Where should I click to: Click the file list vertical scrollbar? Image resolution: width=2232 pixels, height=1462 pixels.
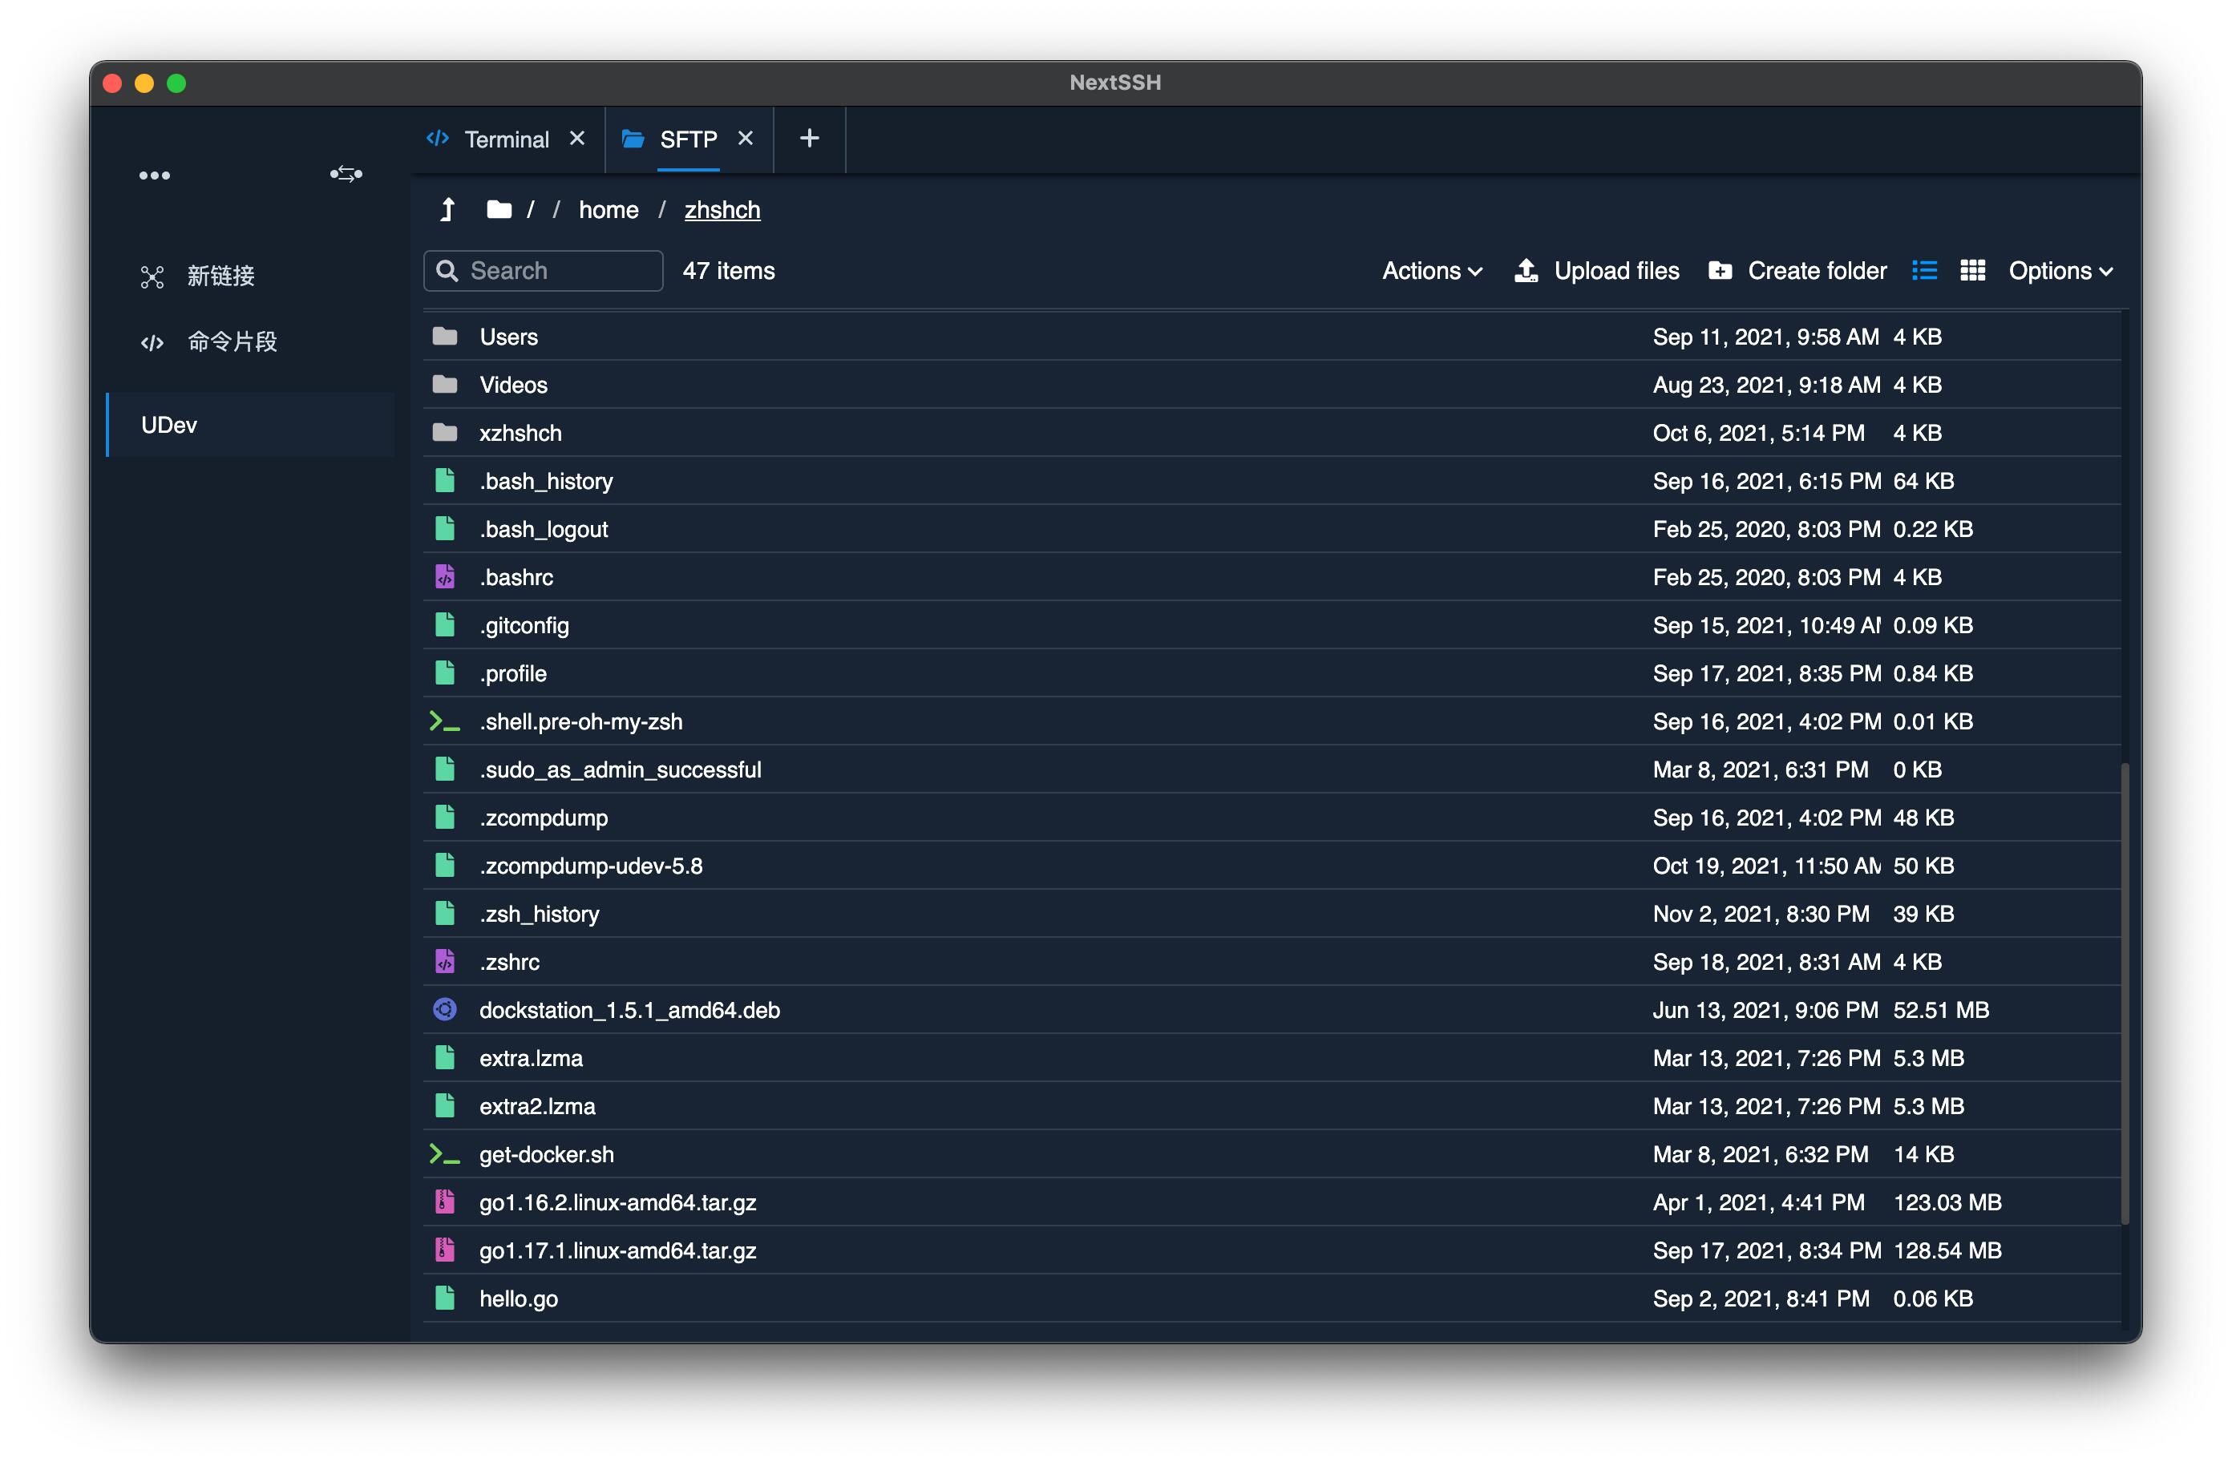(2125, 992)
